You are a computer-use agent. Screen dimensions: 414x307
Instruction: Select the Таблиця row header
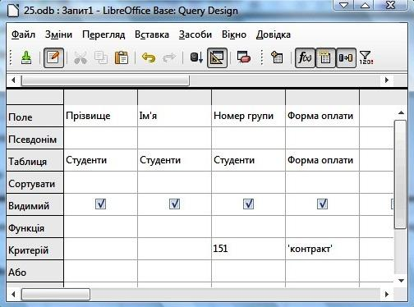click(x=34, y=160)
